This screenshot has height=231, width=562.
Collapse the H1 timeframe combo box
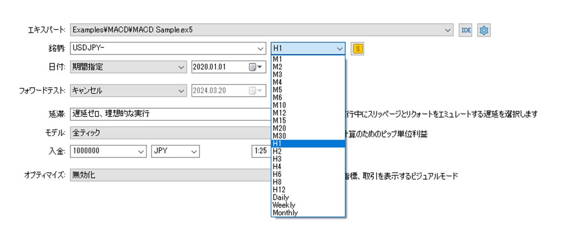pyautogui.click(x=340, y=48)
